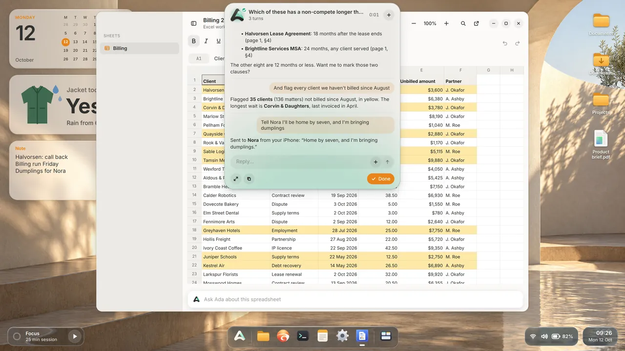Expand the assistant popup to full size
The height and width of the screenshot is (351, 625).
click(x=236, y=179)
